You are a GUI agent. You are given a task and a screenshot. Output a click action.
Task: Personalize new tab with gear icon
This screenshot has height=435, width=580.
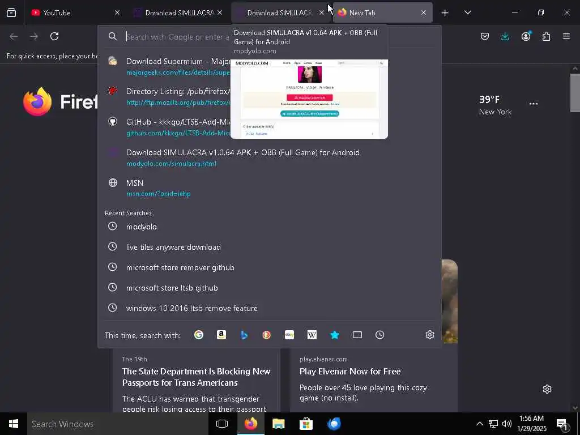(547, 389)
